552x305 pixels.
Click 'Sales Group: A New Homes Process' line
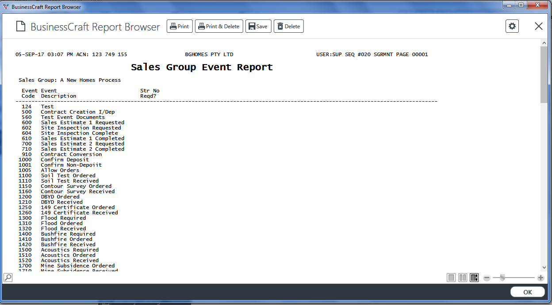pyautogui.click(x=70, y=80)
